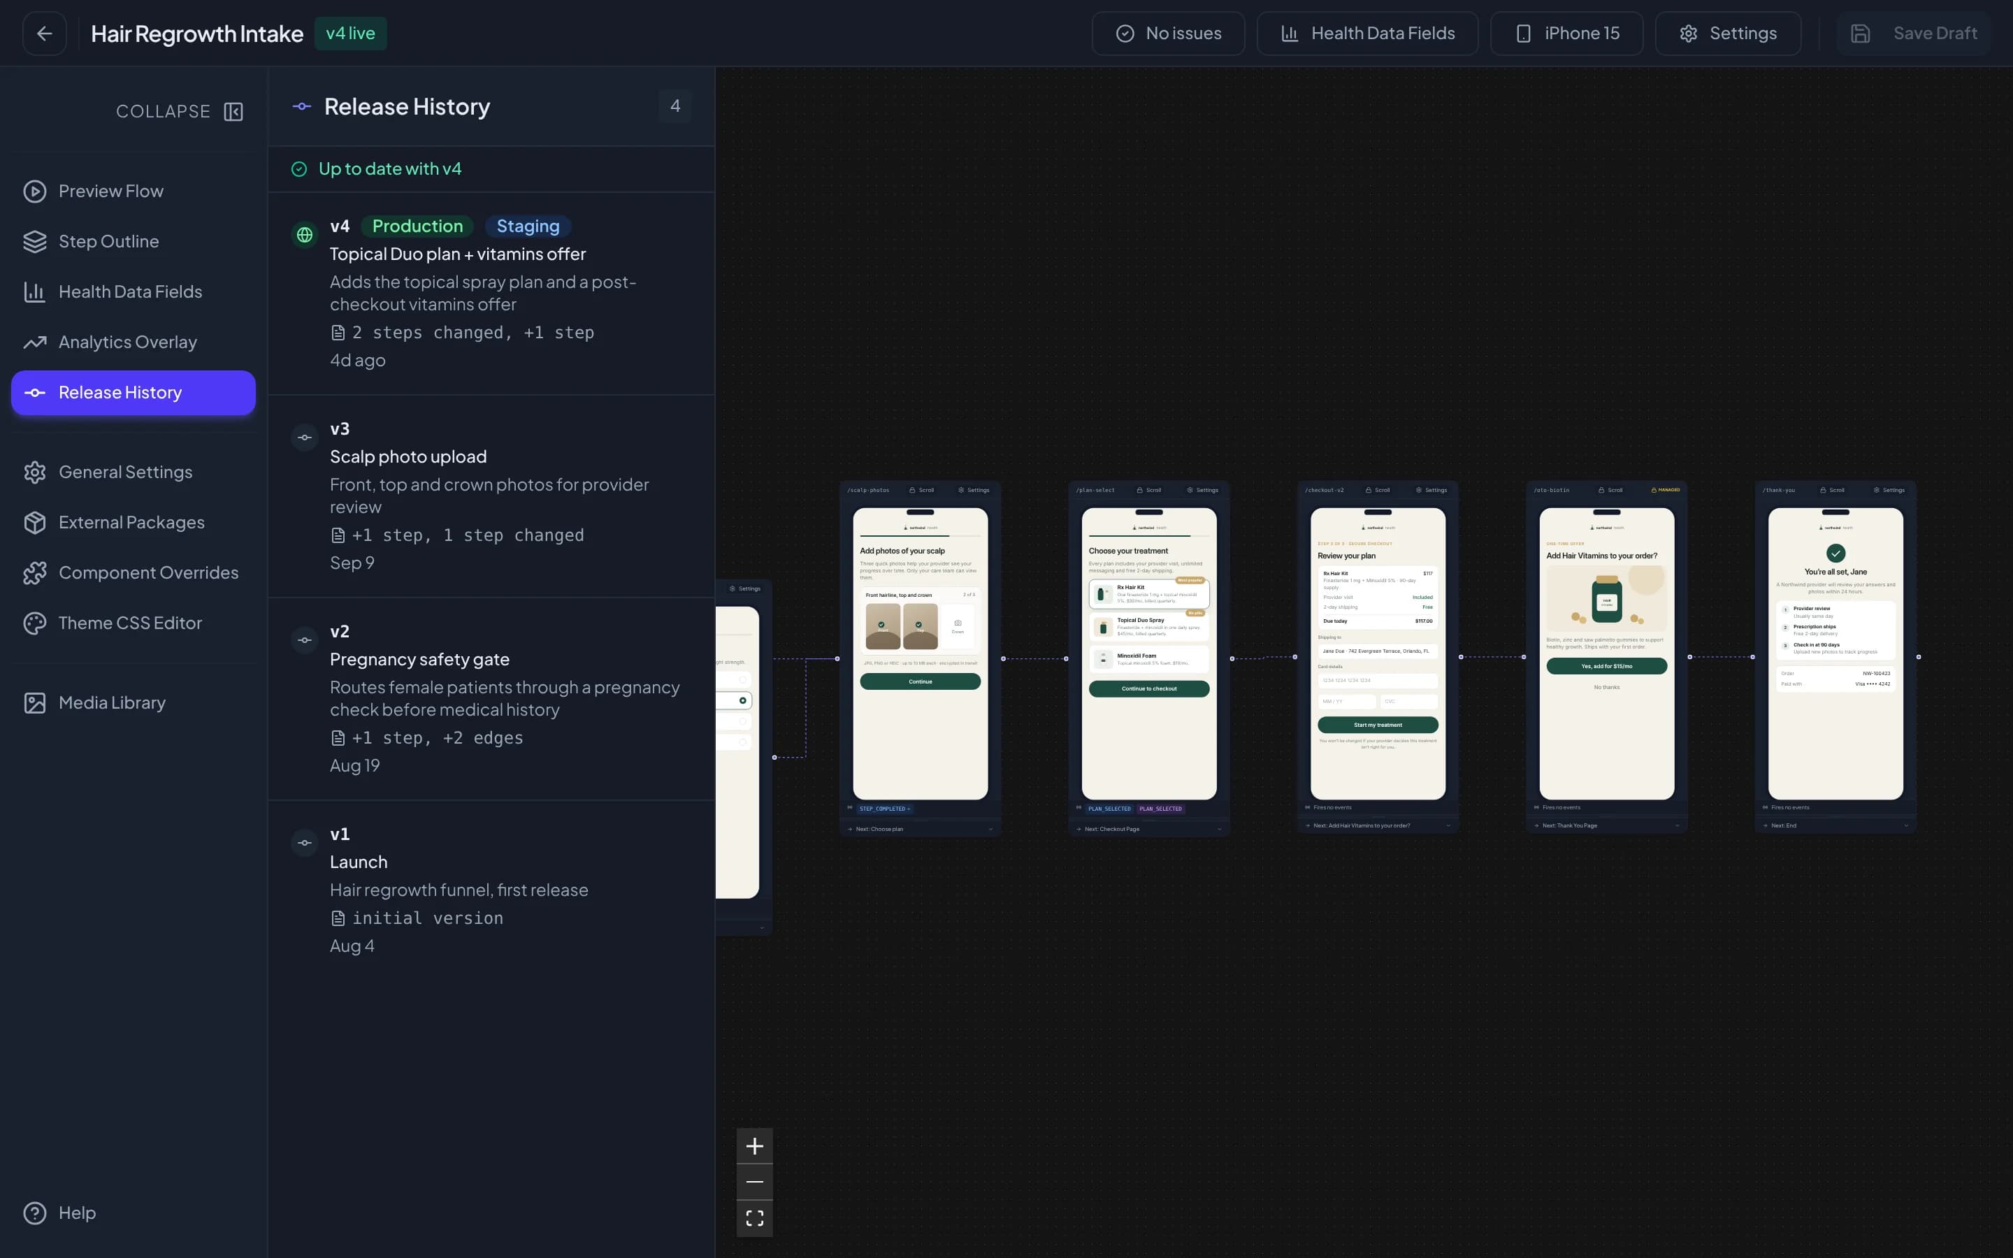
Task: Expand the 'Next: Thank You Page' dropdown
Action: pos(1606,825)
